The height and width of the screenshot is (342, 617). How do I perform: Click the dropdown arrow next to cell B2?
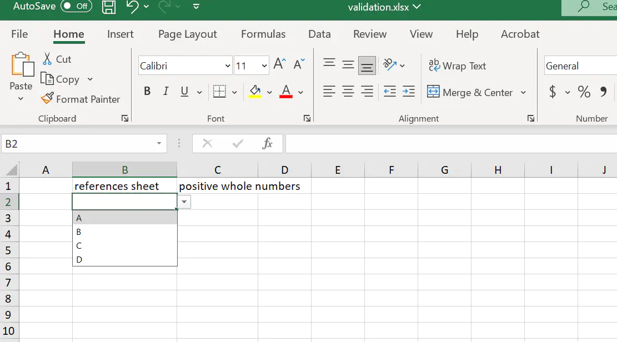[x=184, y=202]
